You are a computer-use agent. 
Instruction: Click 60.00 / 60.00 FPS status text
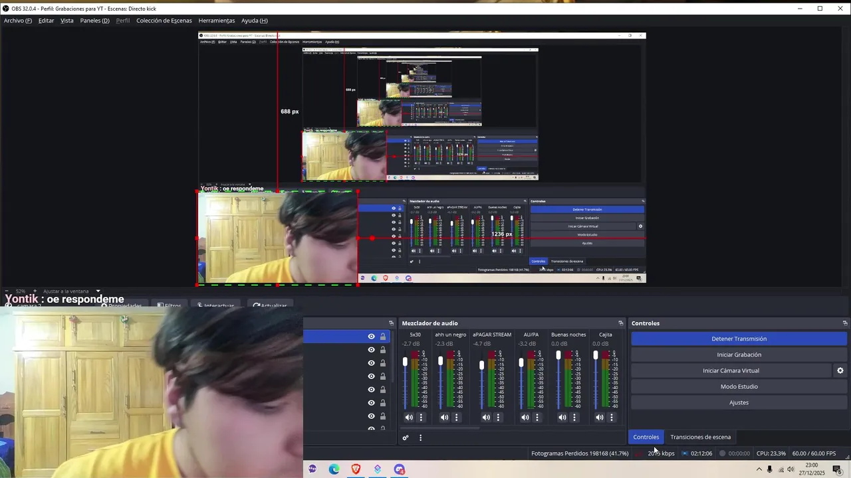coord(814,453)
